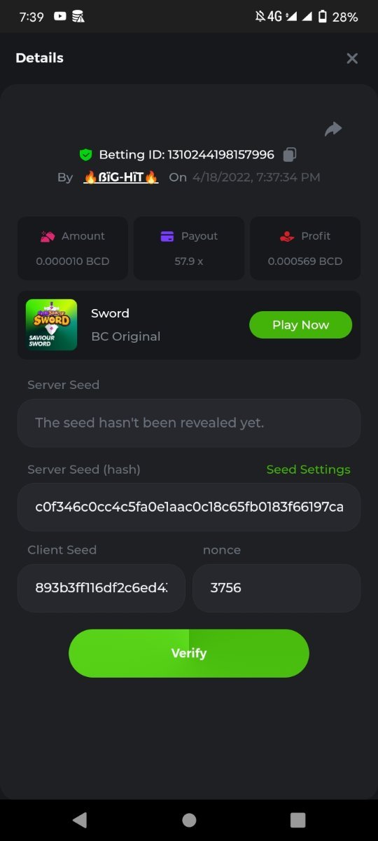Tap the Payout wallet icon
The height and width of the screenshot is (841, 378).
coord(167,237)
